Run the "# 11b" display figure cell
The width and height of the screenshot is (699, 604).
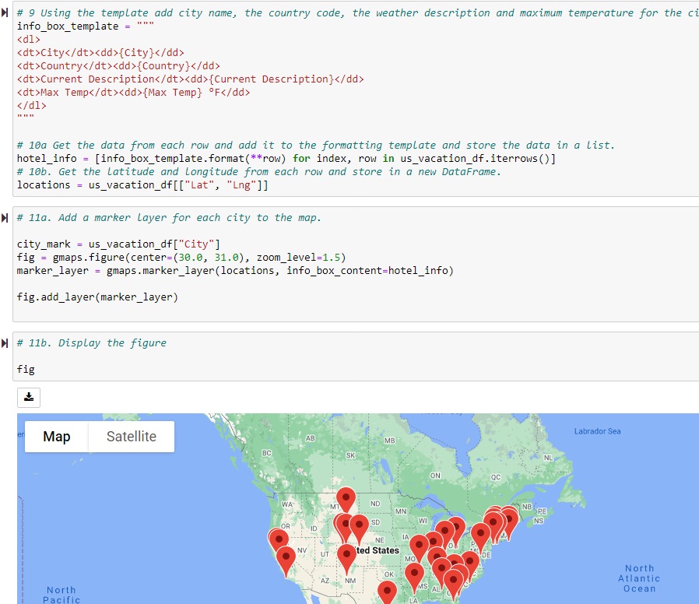[x=6, y=342]
